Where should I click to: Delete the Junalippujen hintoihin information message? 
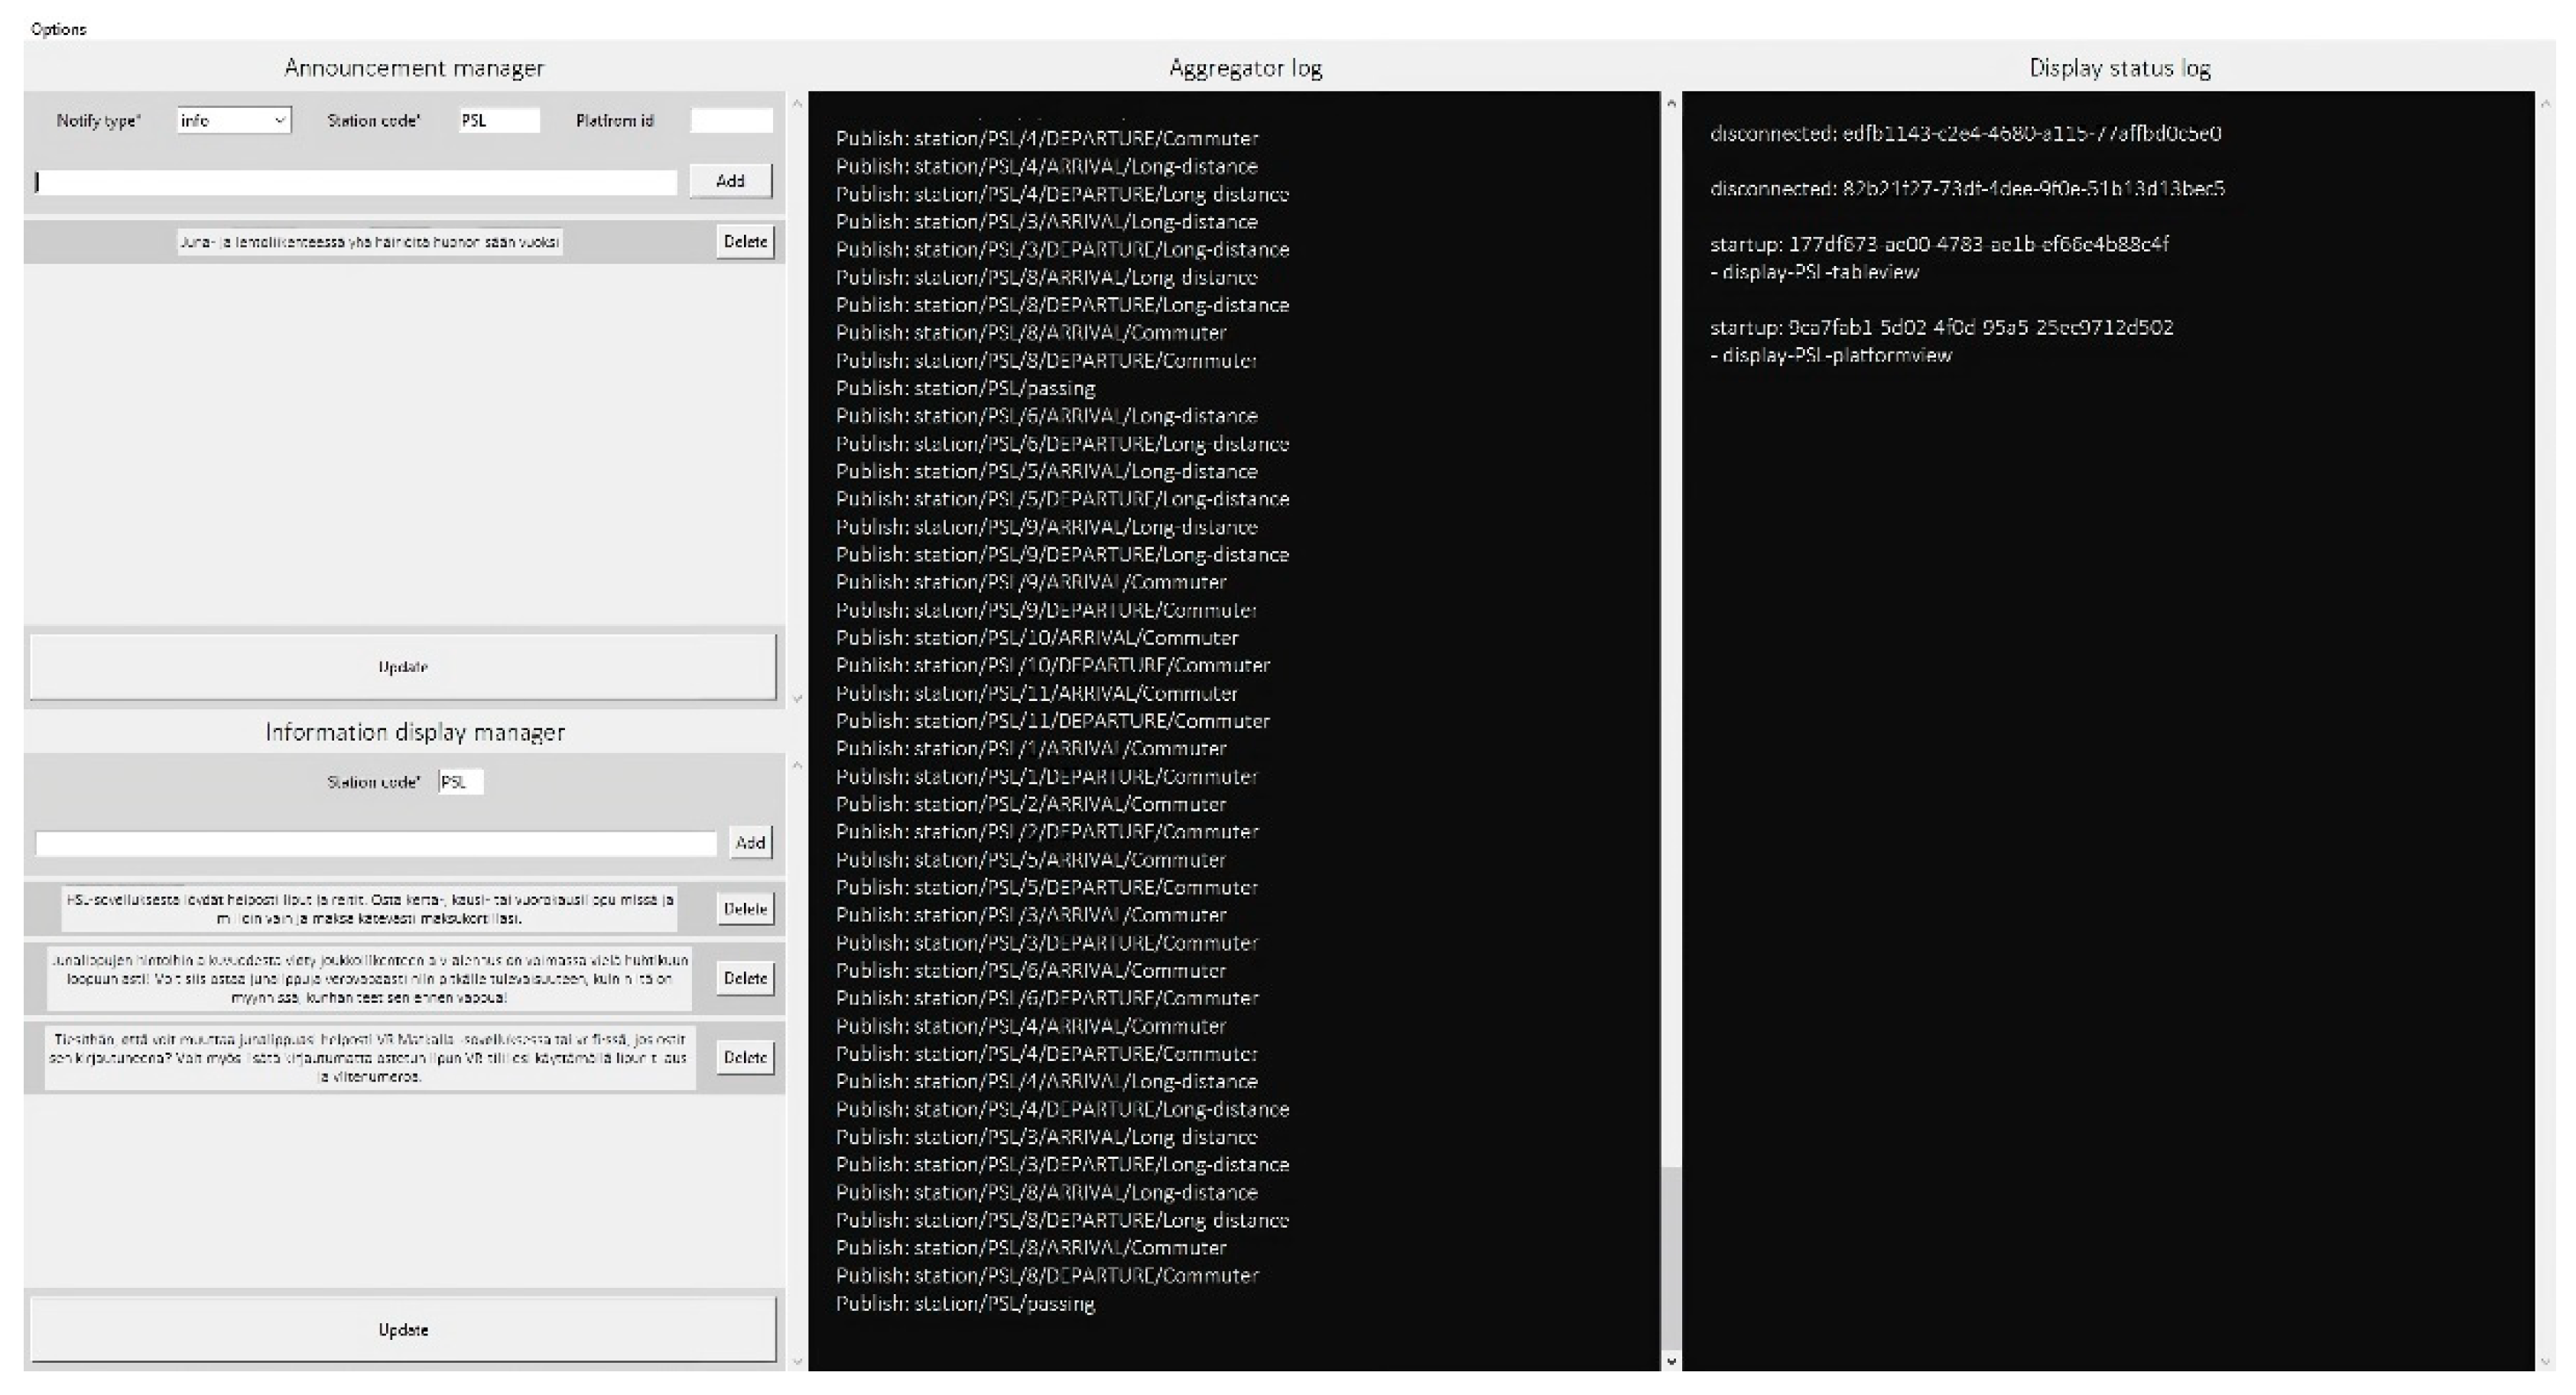[x=745, y=978]
